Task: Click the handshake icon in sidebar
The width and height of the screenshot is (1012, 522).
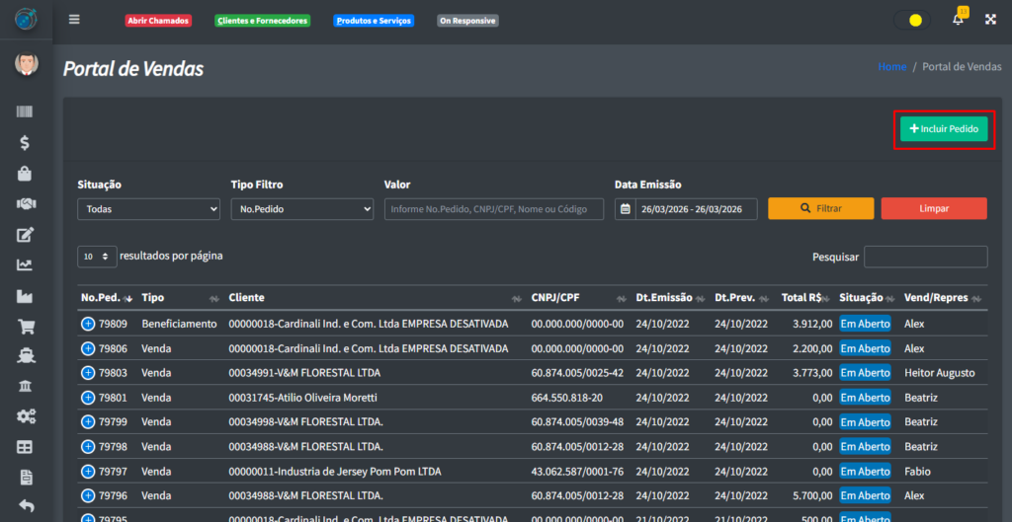Action: [x=26, y=204]
